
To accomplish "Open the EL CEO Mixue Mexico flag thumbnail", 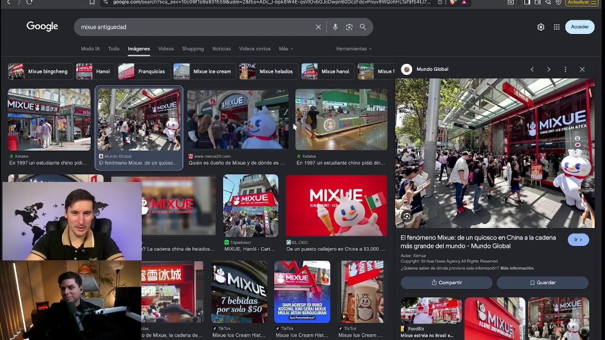I will [337, 205].
